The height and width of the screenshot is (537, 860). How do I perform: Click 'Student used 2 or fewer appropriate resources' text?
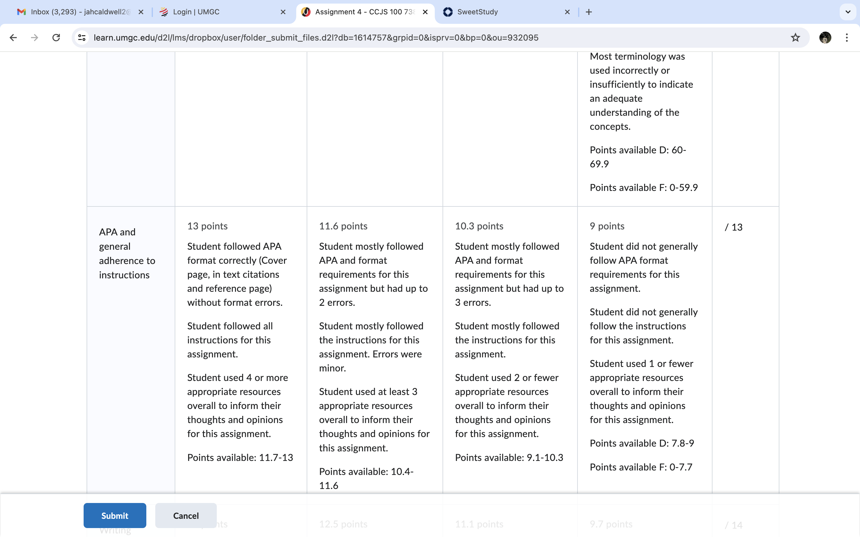pos(507,406)
